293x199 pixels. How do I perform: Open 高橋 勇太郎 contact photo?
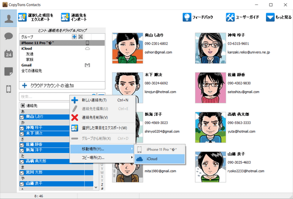pyautogui.click(x=211, y=127)
